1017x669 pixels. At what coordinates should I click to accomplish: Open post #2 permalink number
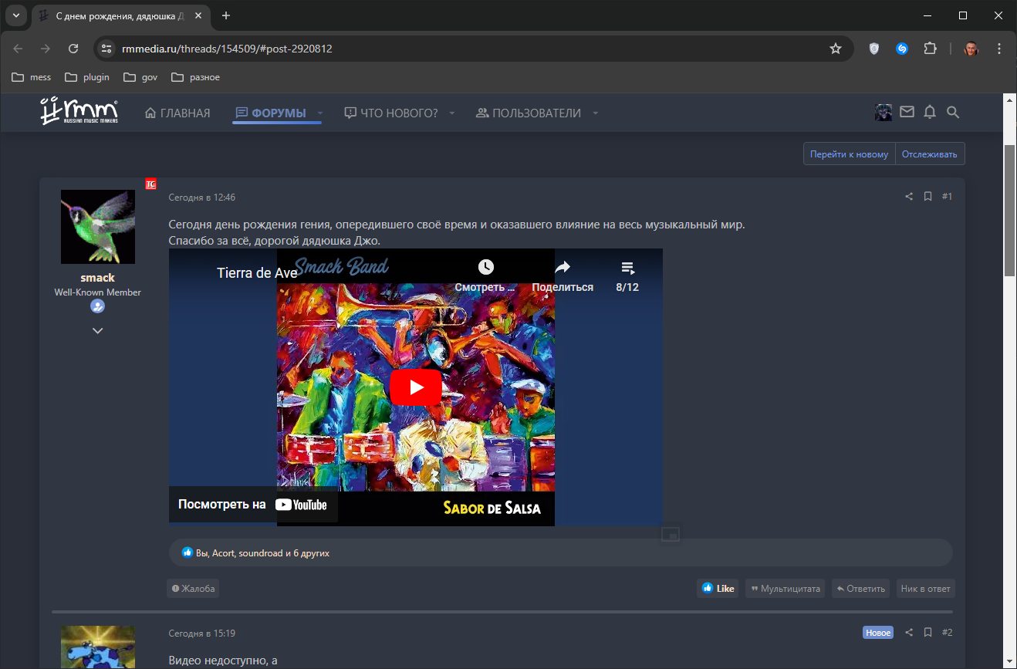[947, 633]
